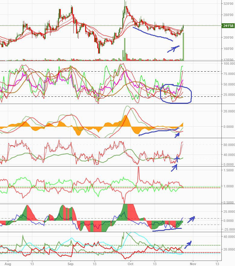Click the 120'00 price axis label
This screenshot has height=266, width=235.
pos(228,60)
